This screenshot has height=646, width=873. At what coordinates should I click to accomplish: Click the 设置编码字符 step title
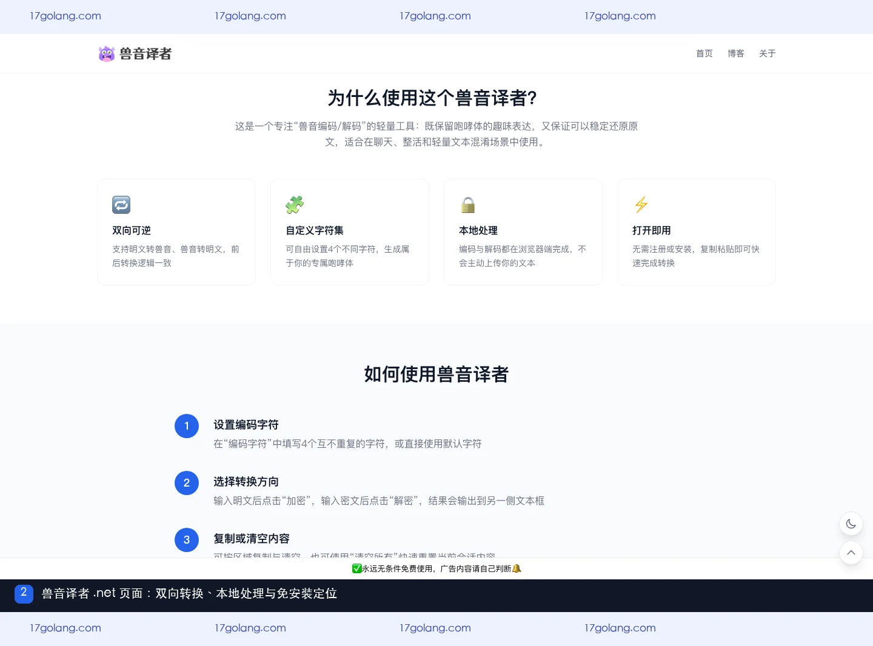[246, 425]
